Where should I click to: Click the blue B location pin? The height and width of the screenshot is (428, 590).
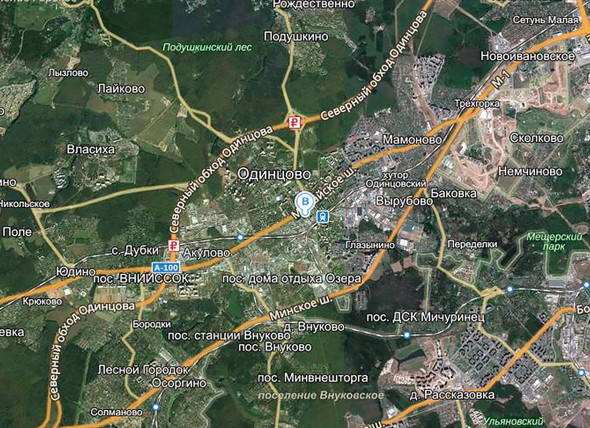point(305,203)
